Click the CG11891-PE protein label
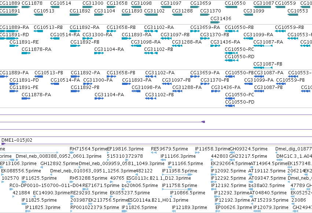The height and width of the screenshot is (213, 312). click(24, 87)
